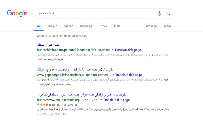Expand the dropdown arrow beside gopasargad.ir URL
Image resolution: width=203 pixels, height=123 pixels.
pyautogui.click(x=113, y=75)
